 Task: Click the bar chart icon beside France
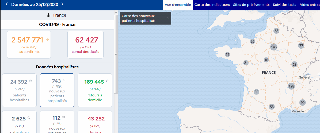point(49,15)
